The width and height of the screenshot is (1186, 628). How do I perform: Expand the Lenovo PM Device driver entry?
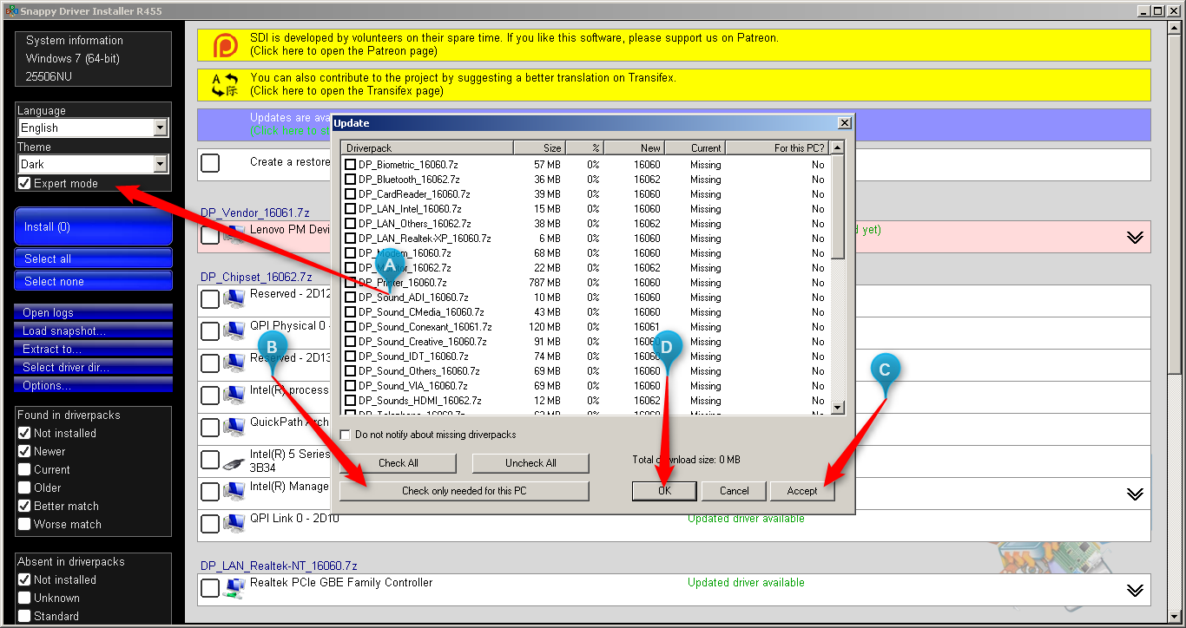[x=1135, y=238]
